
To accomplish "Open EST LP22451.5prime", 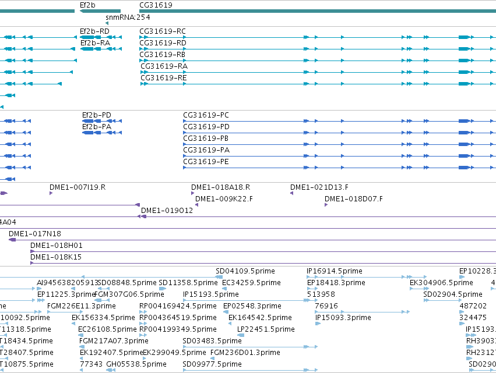I will point(266,330).
